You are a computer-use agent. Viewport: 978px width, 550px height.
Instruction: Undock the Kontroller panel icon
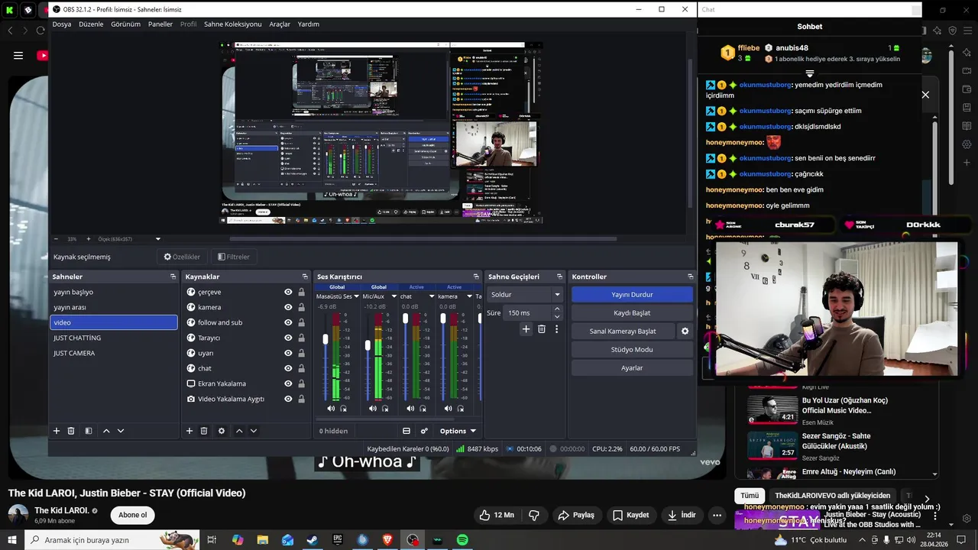(x=691, y=277)
